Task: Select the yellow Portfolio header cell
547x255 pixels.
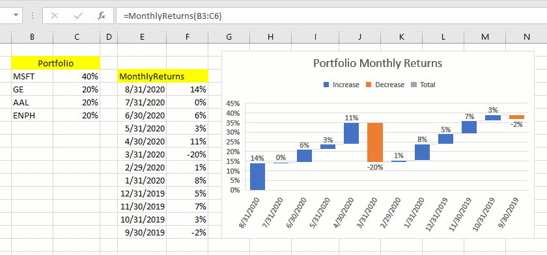Action: coord(56,63)
